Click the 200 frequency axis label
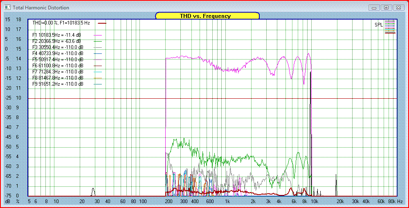409x208 pixels. click(169, 201)
